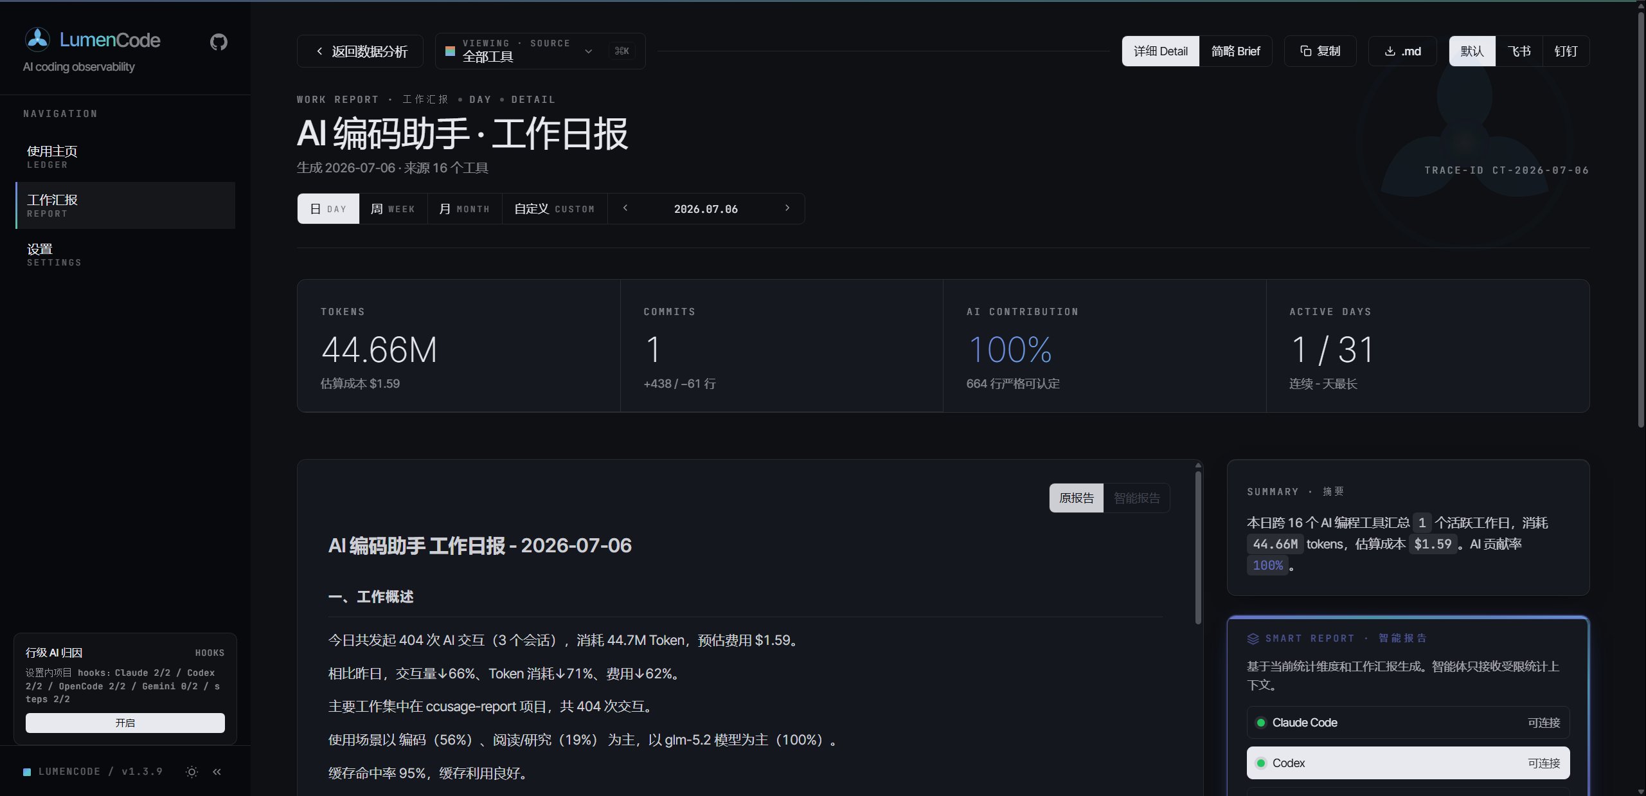Choose Codex agent row
Screen dimensions: 1646x796
point(1408,763)
